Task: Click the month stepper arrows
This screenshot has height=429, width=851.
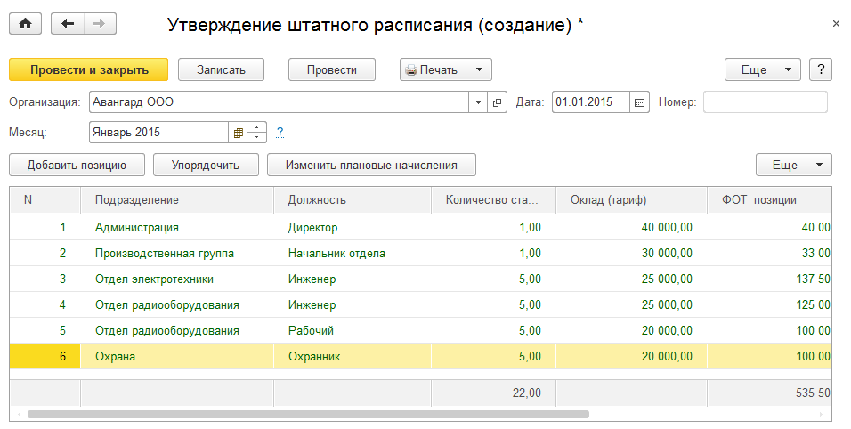Action: (257, 133)
